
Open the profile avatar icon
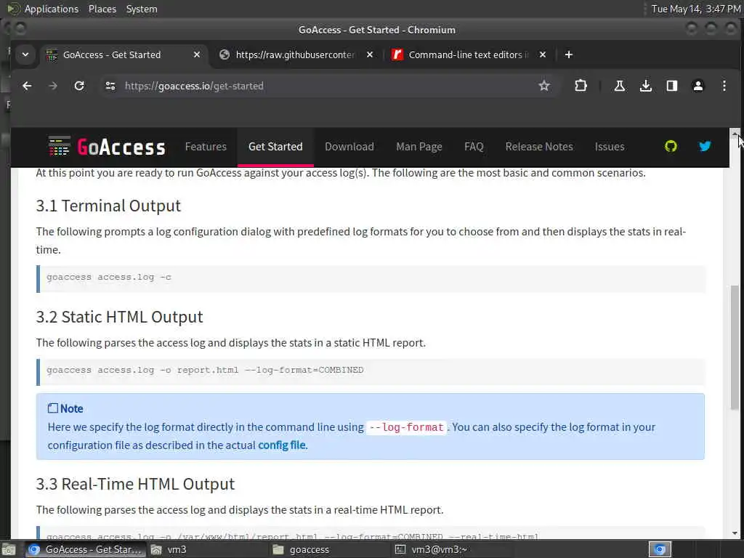pyautogui.click(x=698, y=86)
